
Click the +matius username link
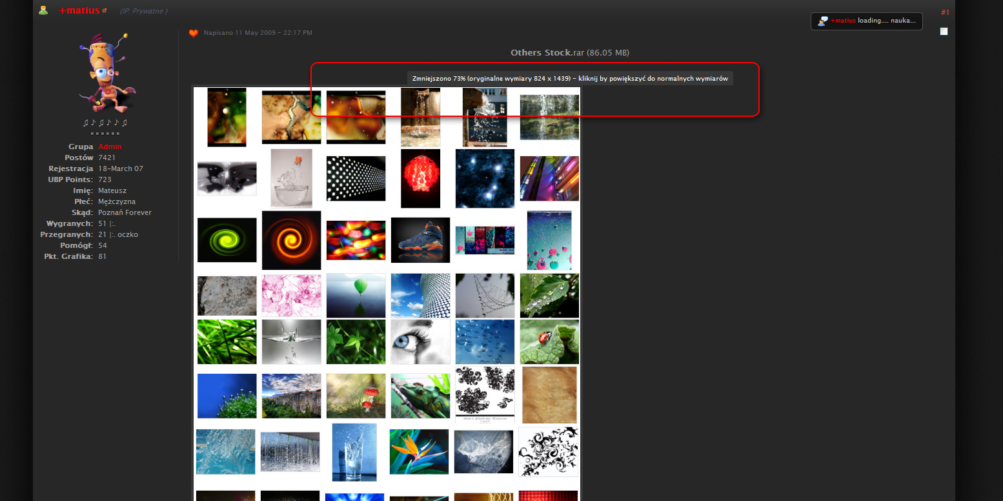coord(77,10)
